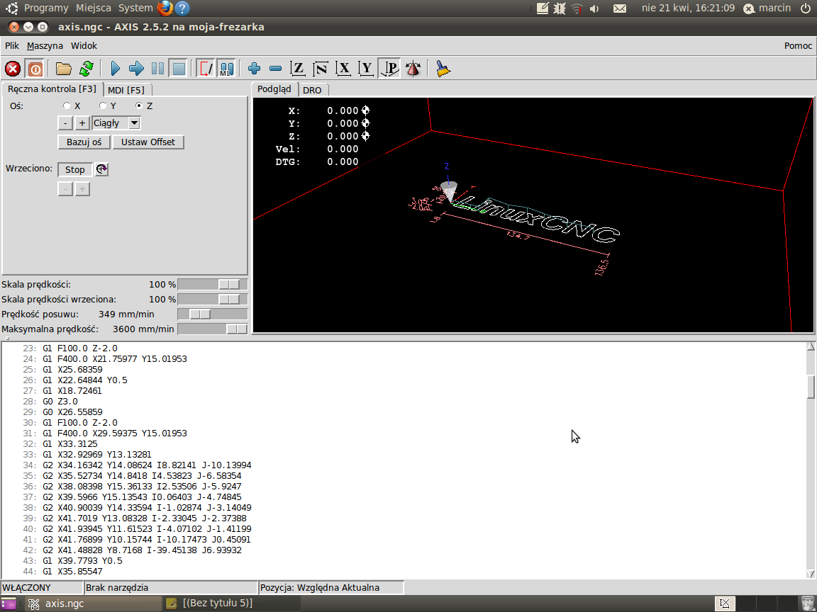The width and height of the screenshot is (817, 612).
Task: Reload the current file
Action: [x=87, y=69]
